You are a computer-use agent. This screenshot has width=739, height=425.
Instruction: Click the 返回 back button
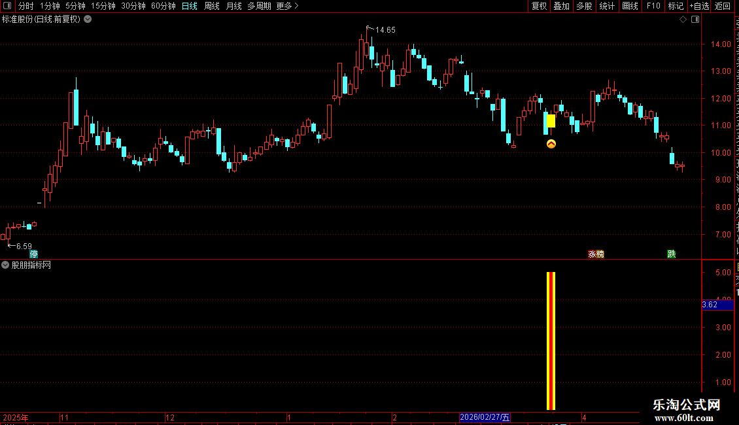tap(722, 6)
